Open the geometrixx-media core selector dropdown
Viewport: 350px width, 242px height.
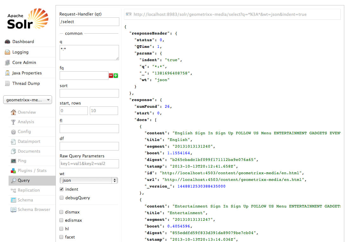28,100
